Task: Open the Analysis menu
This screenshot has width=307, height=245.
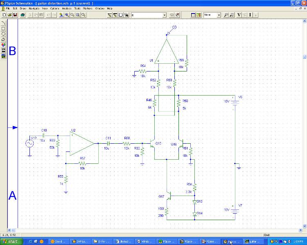Action: [67, 9]
